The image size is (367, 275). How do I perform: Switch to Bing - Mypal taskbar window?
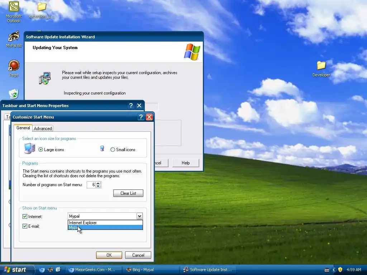pos(151,270)
